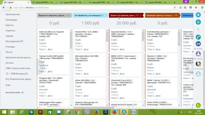Select the 'Проведён приезд' stage header
Screen dimensions: 205x115
(x=162, y=15)
